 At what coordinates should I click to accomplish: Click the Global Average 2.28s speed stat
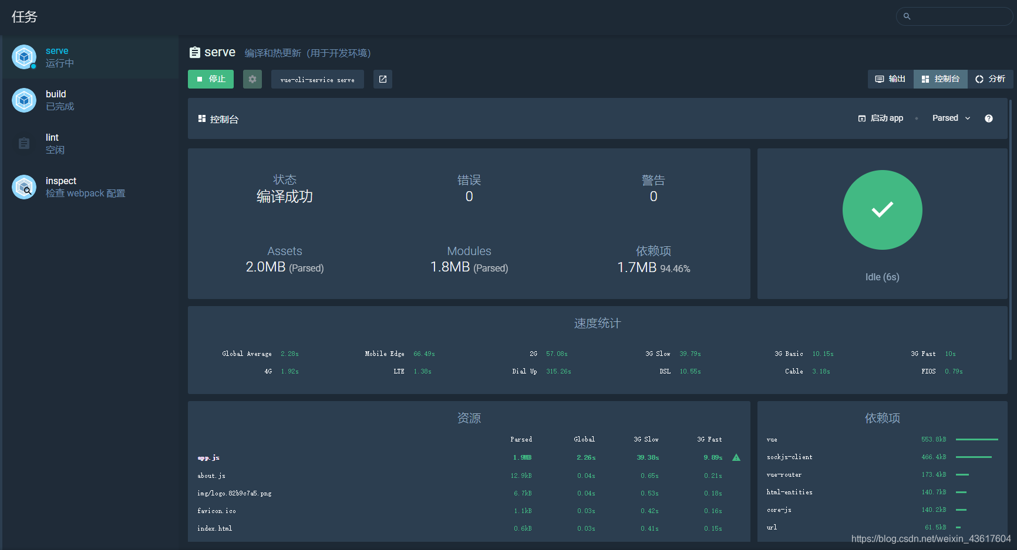pyautogui.click(x=260, y=354)
